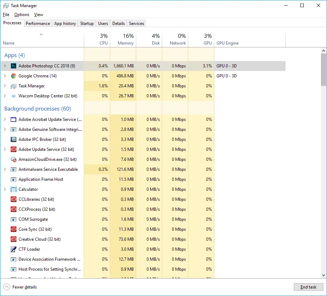Expand the Adobe Acrobat Update Service entry
Screen dimensions: 327x296
(x=5, y=119)
